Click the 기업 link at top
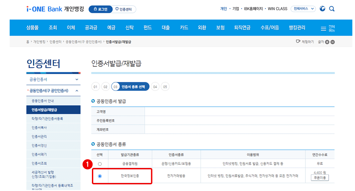This screenshot has width=355, height=191. pos(236,9)
